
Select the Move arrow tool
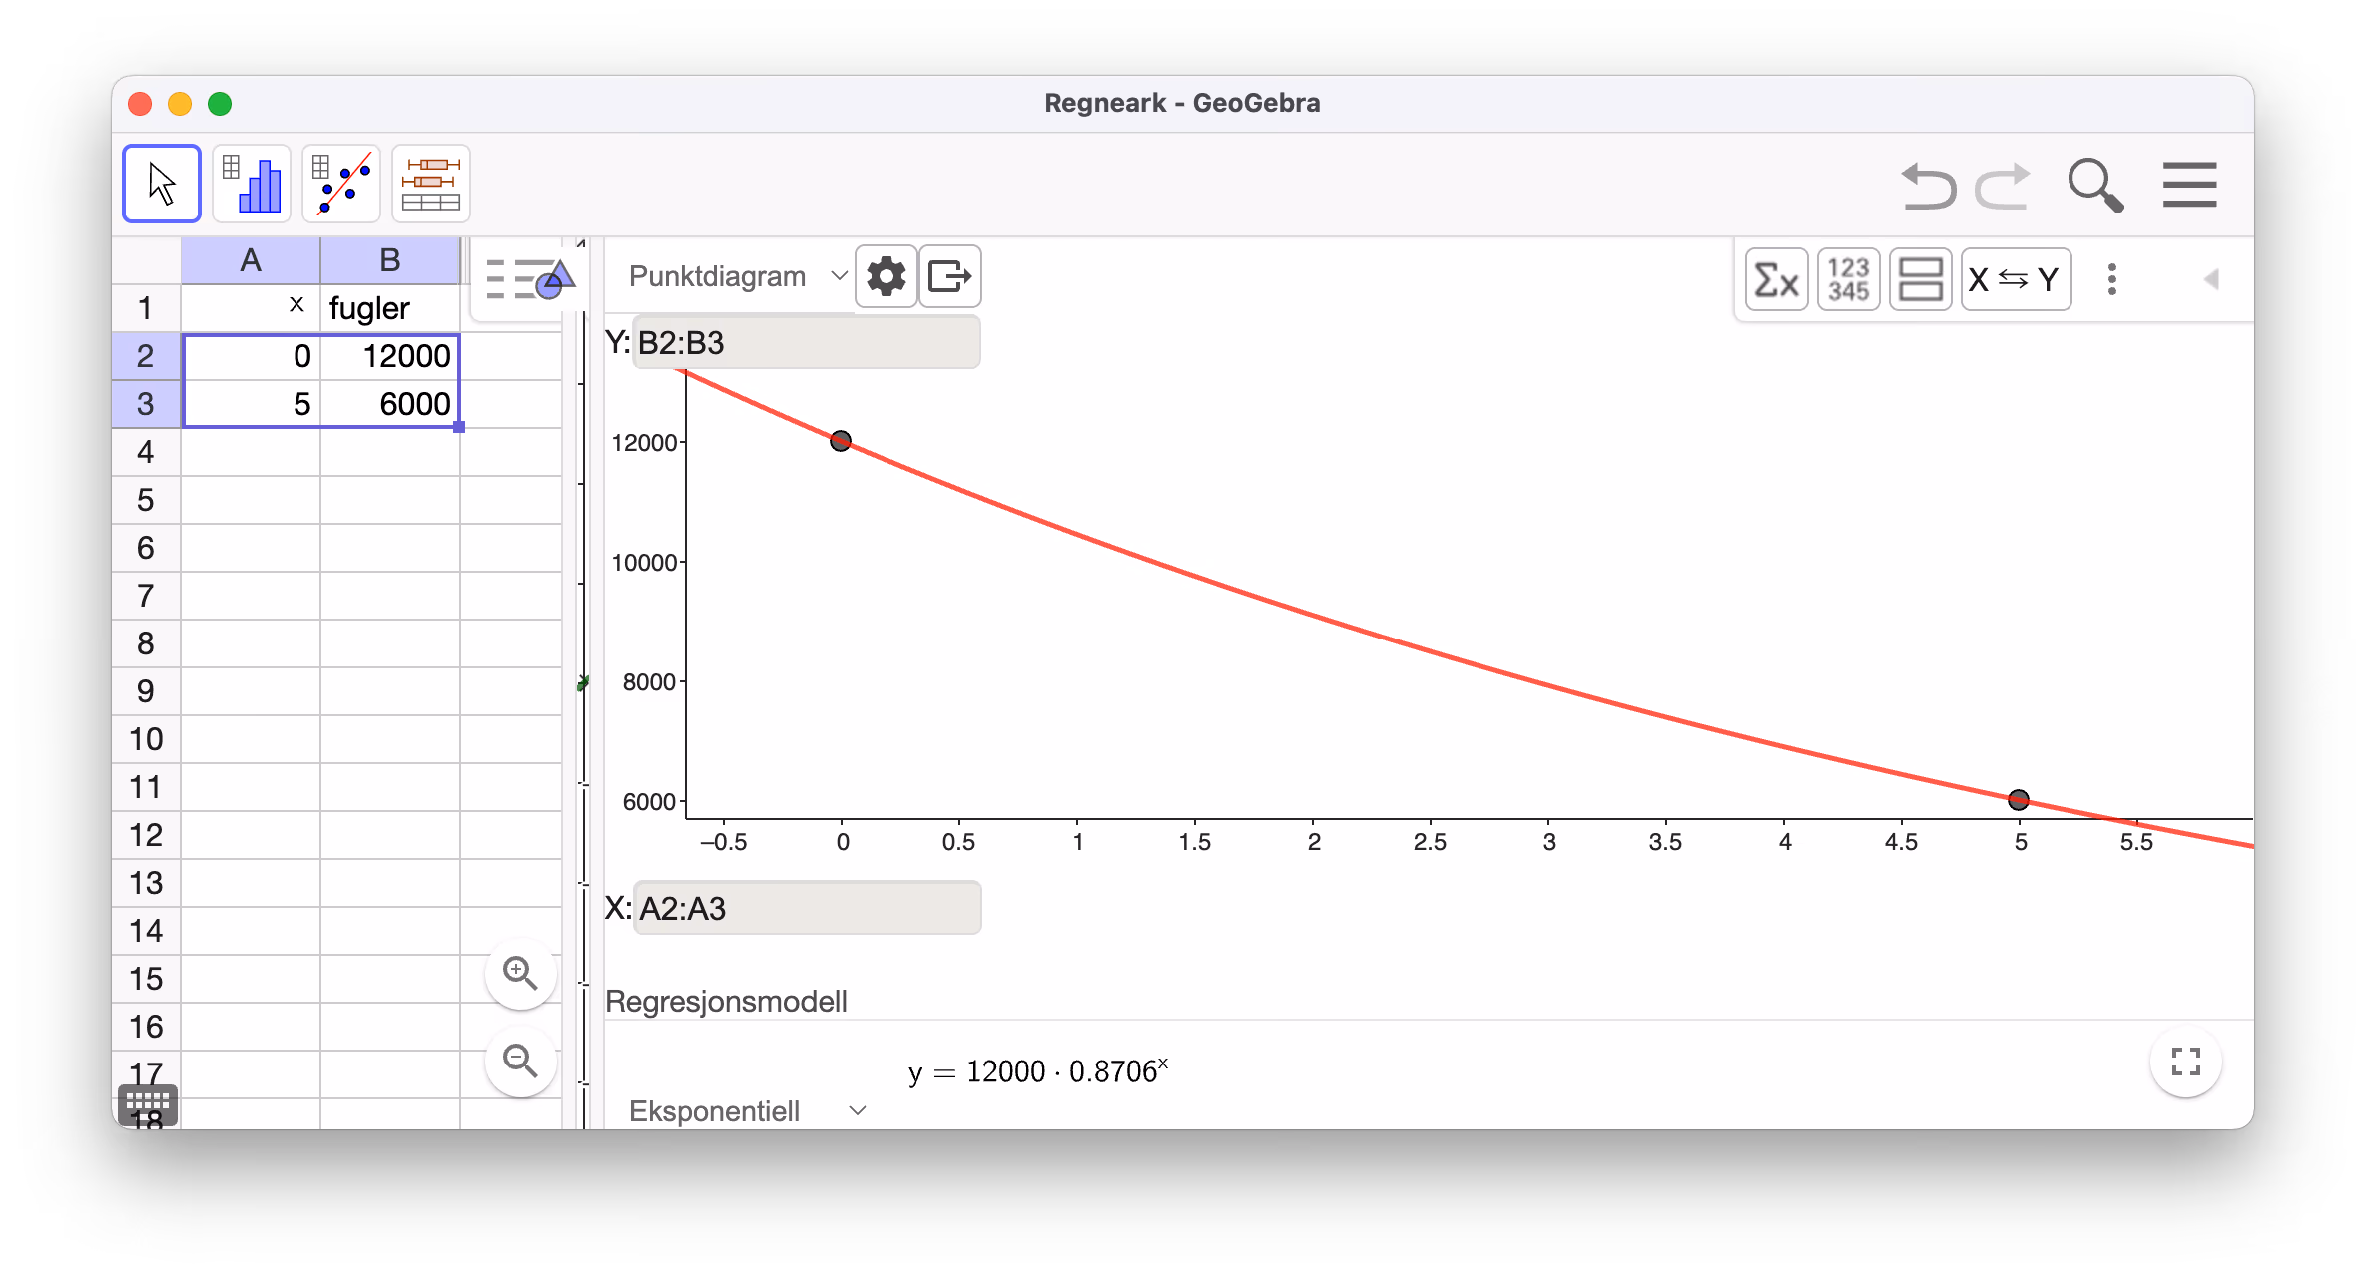tap(162, 184)
